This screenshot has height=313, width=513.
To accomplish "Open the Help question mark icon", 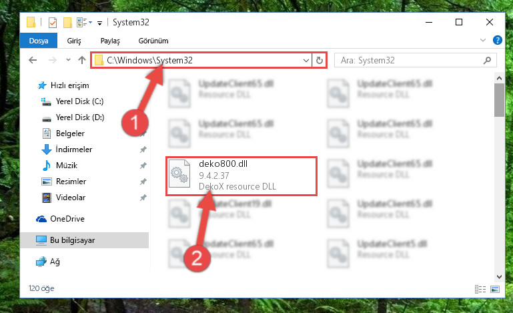I will tap(497, 40).
